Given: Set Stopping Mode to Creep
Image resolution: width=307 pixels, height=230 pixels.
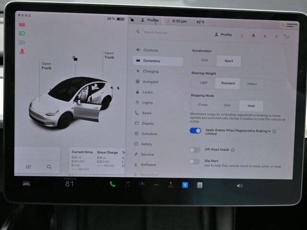Looking at the screenshot, I should 202,105.
